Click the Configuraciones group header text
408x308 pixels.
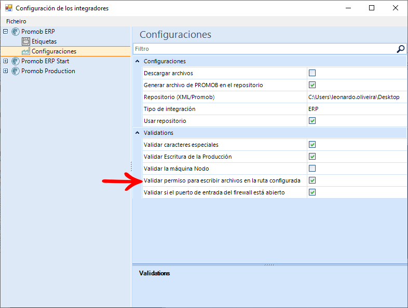[165, 61]
